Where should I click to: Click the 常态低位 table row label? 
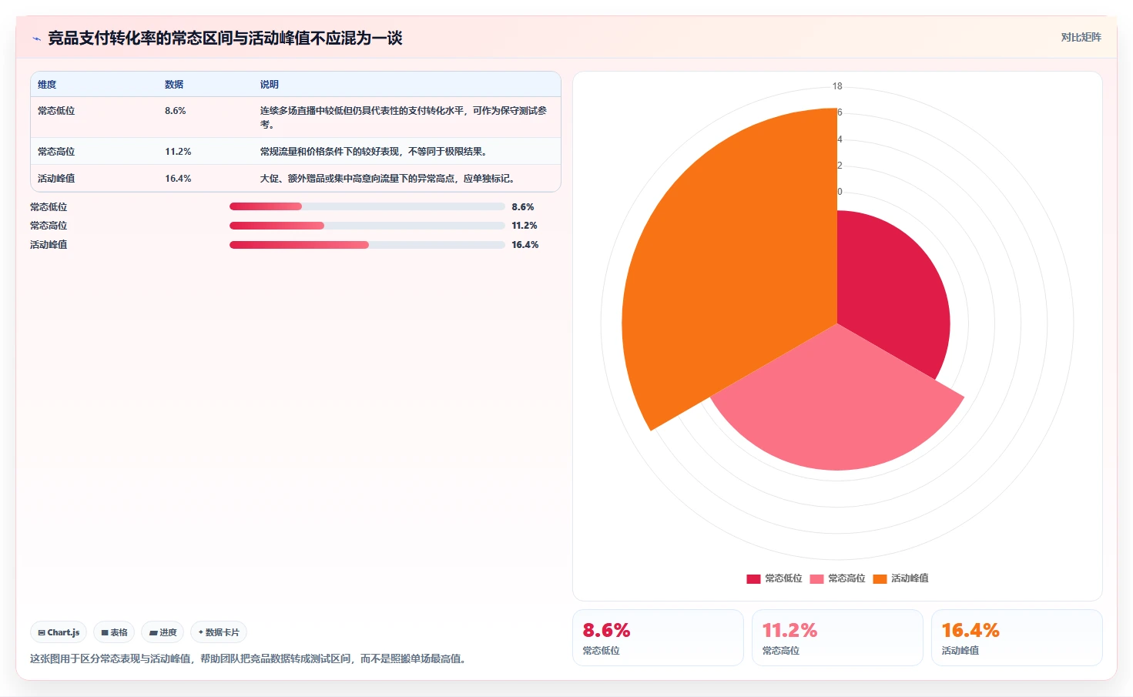pyautogui.click(x=56, y=111)
